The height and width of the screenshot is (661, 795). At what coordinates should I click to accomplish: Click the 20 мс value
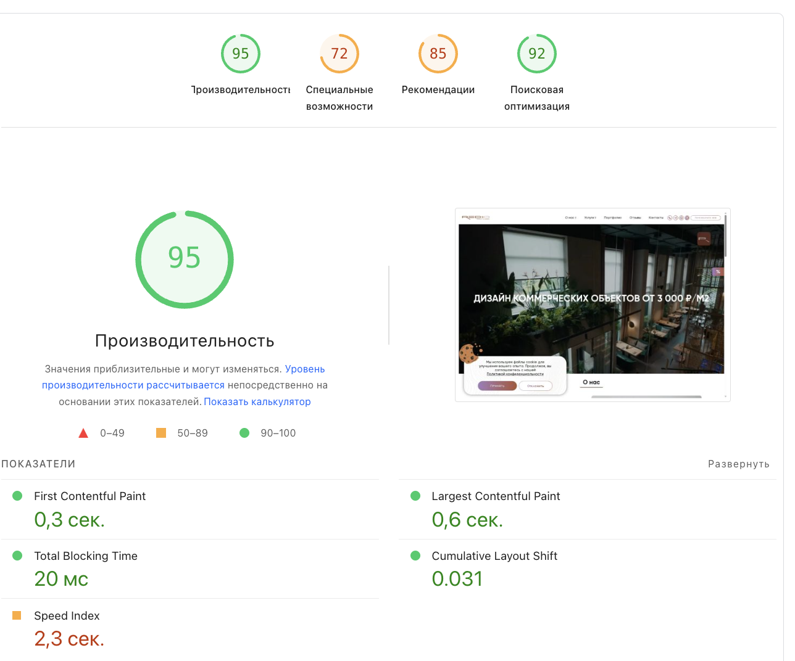pos(61,579)
